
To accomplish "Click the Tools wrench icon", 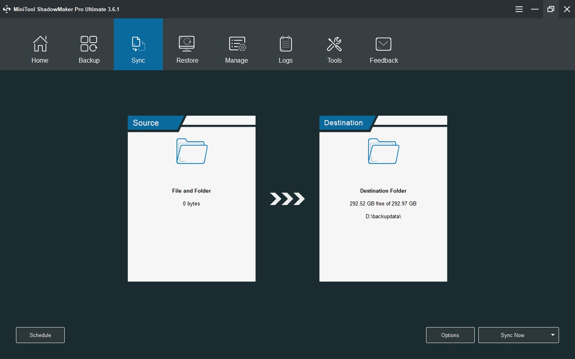I will pyautogui.click(x=334, y=44).
